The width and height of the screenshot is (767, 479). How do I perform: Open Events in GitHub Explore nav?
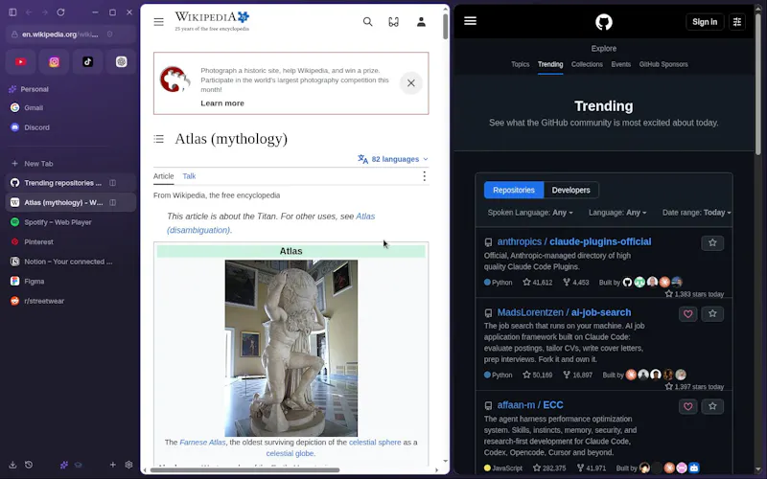click(x=620, y=64)
